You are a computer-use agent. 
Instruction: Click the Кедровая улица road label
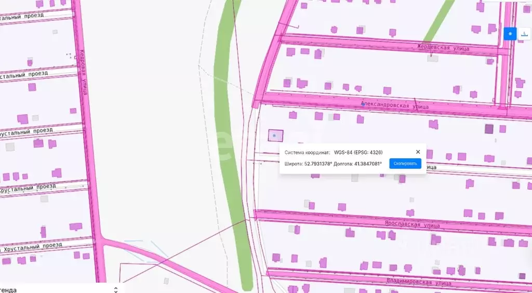click(x=83, y=72)
